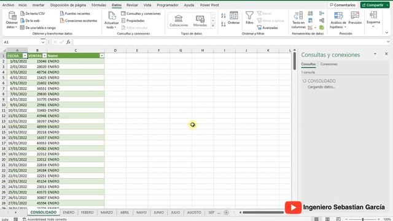Open Conexiones existentes
Screen dimensions: 393x221
click(x=79, y=20)
